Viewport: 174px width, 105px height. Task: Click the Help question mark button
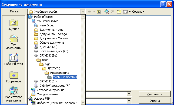click(x=163, y=5)
